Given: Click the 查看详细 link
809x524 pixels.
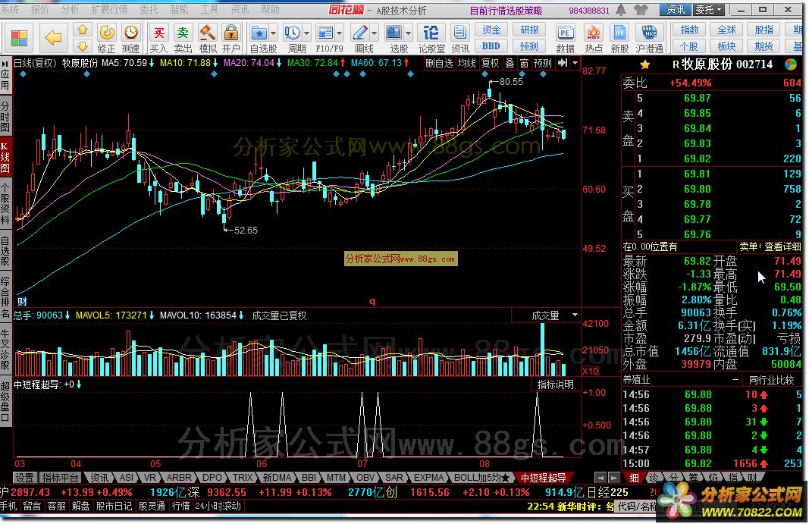Looking at the screenshot, I should coord(782,246).
